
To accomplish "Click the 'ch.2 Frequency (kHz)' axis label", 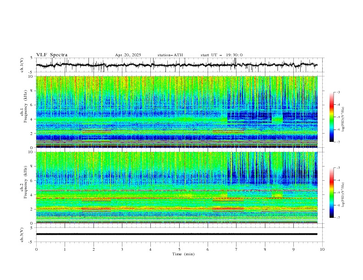I will click(23, 182).
